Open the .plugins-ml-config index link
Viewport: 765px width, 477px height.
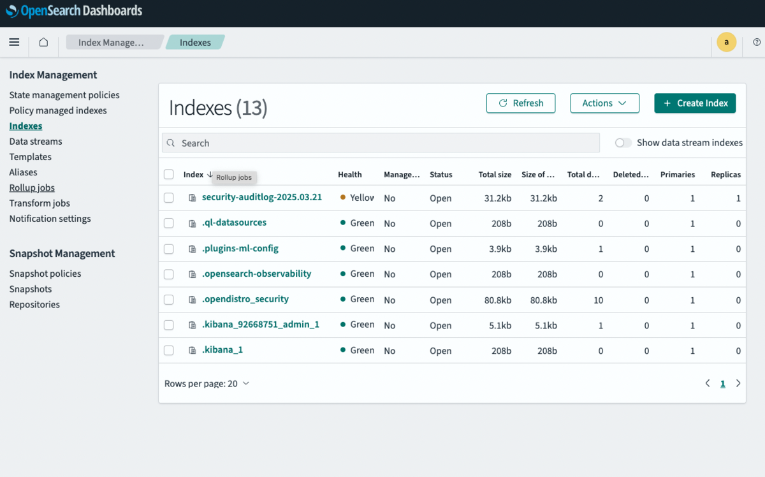point(240,249)
